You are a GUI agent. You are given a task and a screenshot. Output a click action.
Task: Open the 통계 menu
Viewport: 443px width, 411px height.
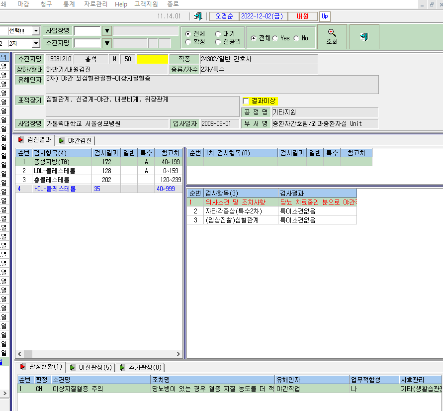pos(69,4)
